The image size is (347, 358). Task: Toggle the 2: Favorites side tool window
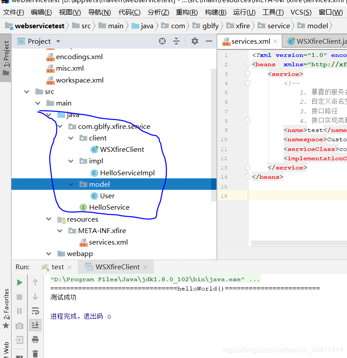coord(6,305)
